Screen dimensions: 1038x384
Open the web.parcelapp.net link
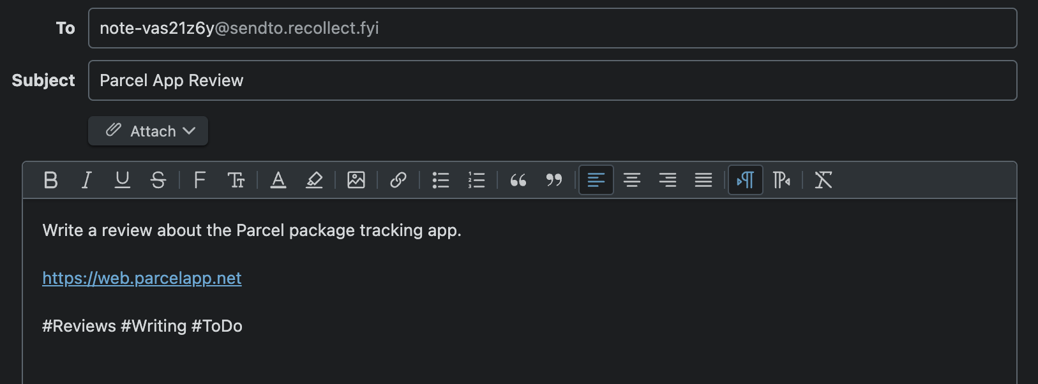point(142,278)
